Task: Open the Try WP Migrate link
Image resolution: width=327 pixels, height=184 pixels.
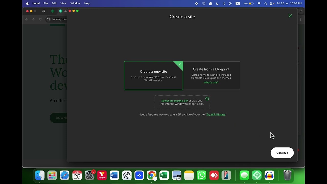Action: click(x=216, y=114)
